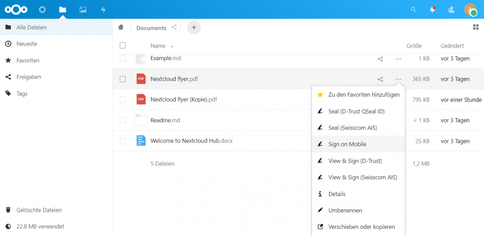Check the box for Readme.md

123,120
